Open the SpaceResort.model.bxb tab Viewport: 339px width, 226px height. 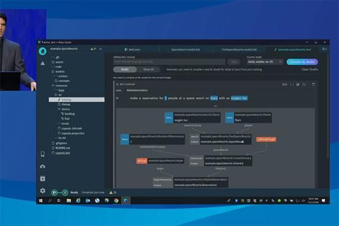click(185, 50)
